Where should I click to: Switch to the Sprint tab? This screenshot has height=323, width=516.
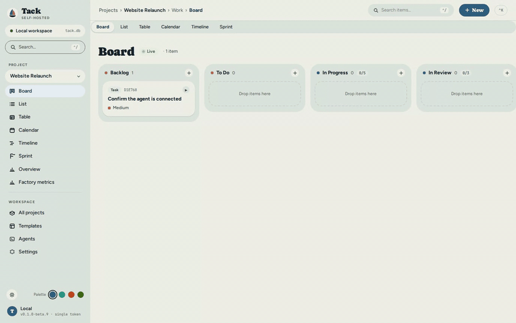(x=226, y=27)
